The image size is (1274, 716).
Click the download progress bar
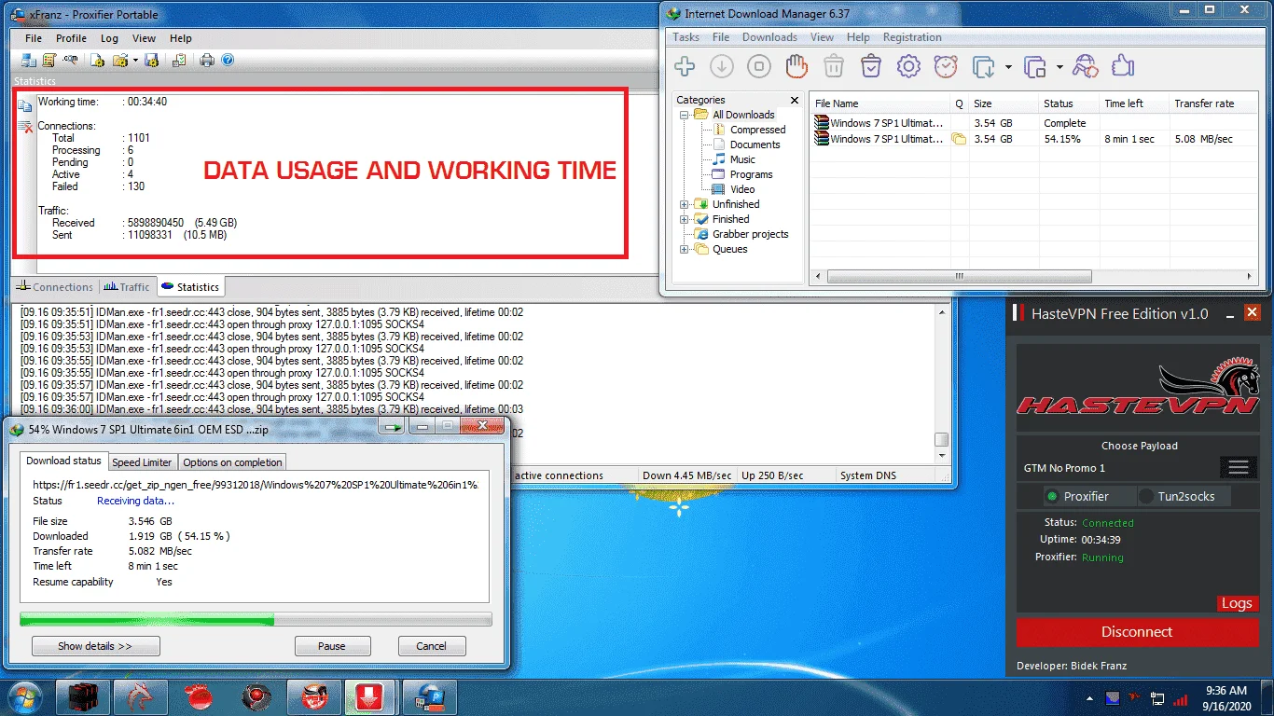(256, 619)
